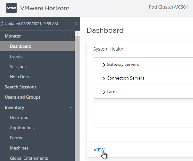Select the Dashboard menu item

37,46
